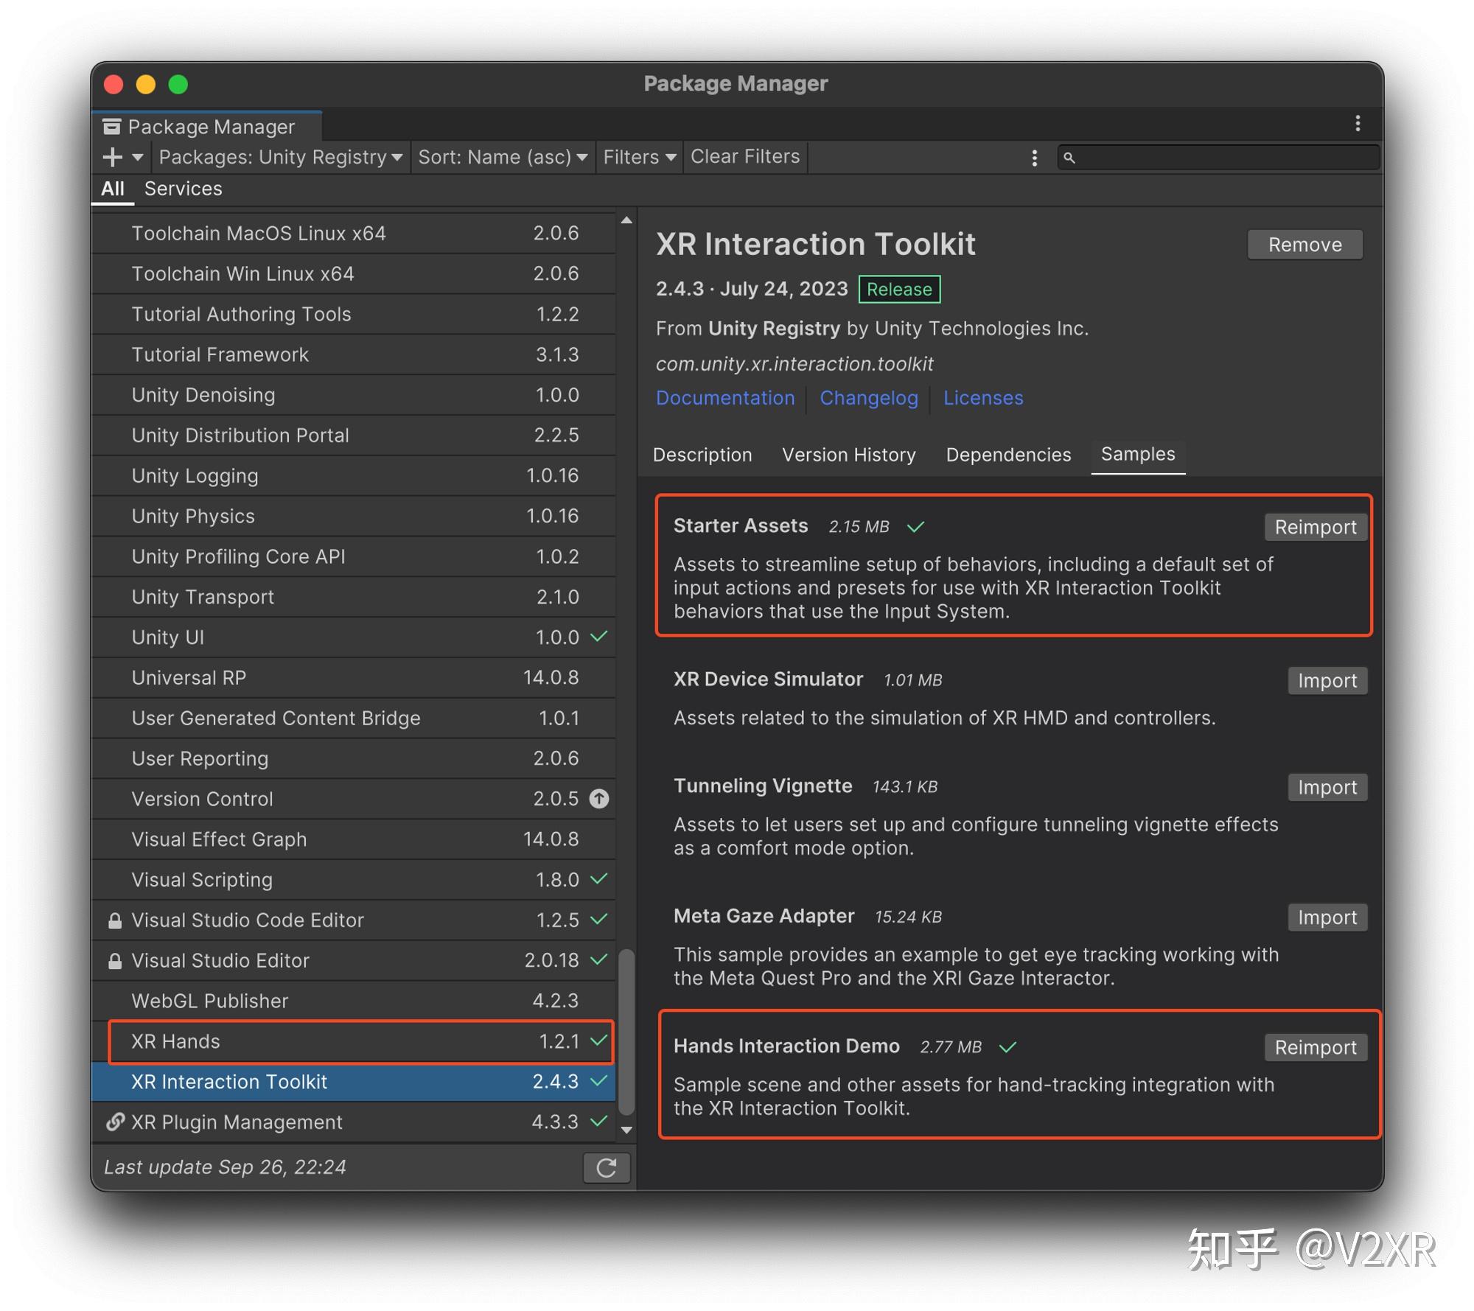The width and height of the screenshot is (1474, 1311).
Task: Click the lock icon beside Visual Studio Editor
Action: point(115,961)
